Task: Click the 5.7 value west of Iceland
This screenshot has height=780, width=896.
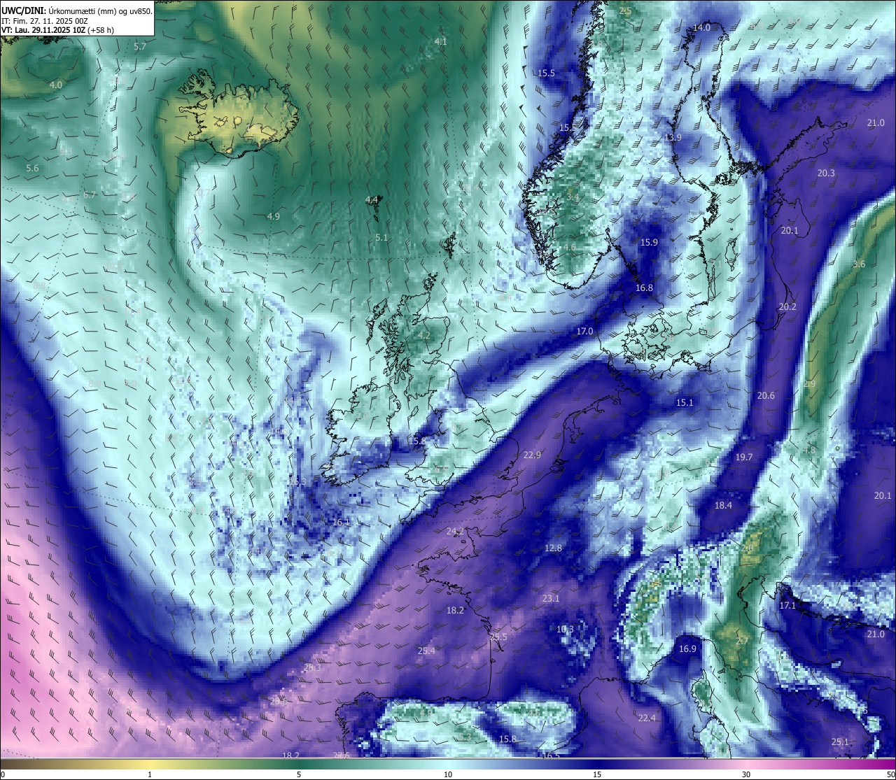Action: 140,47
